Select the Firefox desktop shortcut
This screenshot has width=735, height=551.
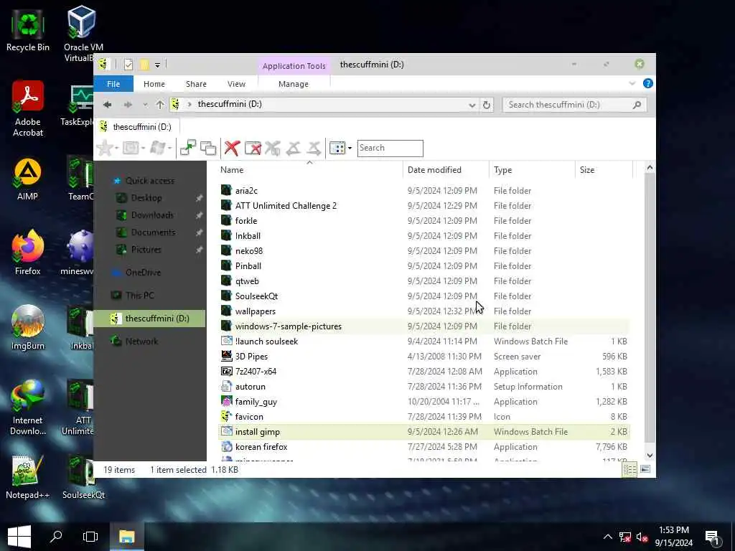click(x=28, y=252)
